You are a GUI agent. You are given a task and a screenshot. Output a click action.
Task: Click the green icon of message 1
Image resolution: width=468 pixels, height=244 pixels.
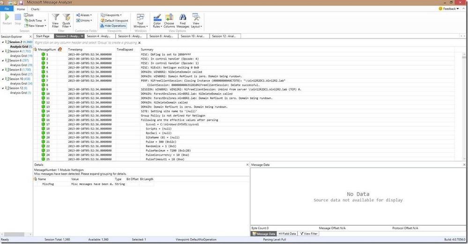click(43, 54)
